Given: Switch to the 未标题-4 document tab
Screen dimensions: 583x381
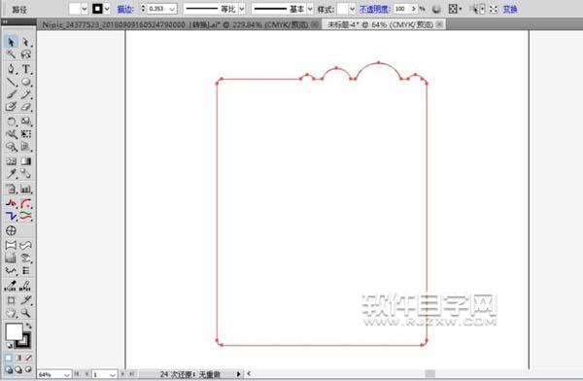Looking at the screenshot, I should coord(380,25).
